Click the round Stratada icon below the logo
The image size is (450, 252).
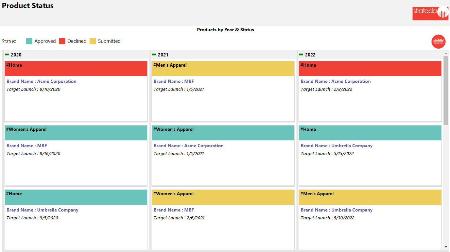pyautogui.click(x=438, y=41)
